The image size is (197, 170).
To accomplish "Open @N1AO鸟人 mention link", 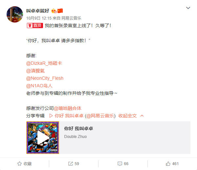I will 39,86.
